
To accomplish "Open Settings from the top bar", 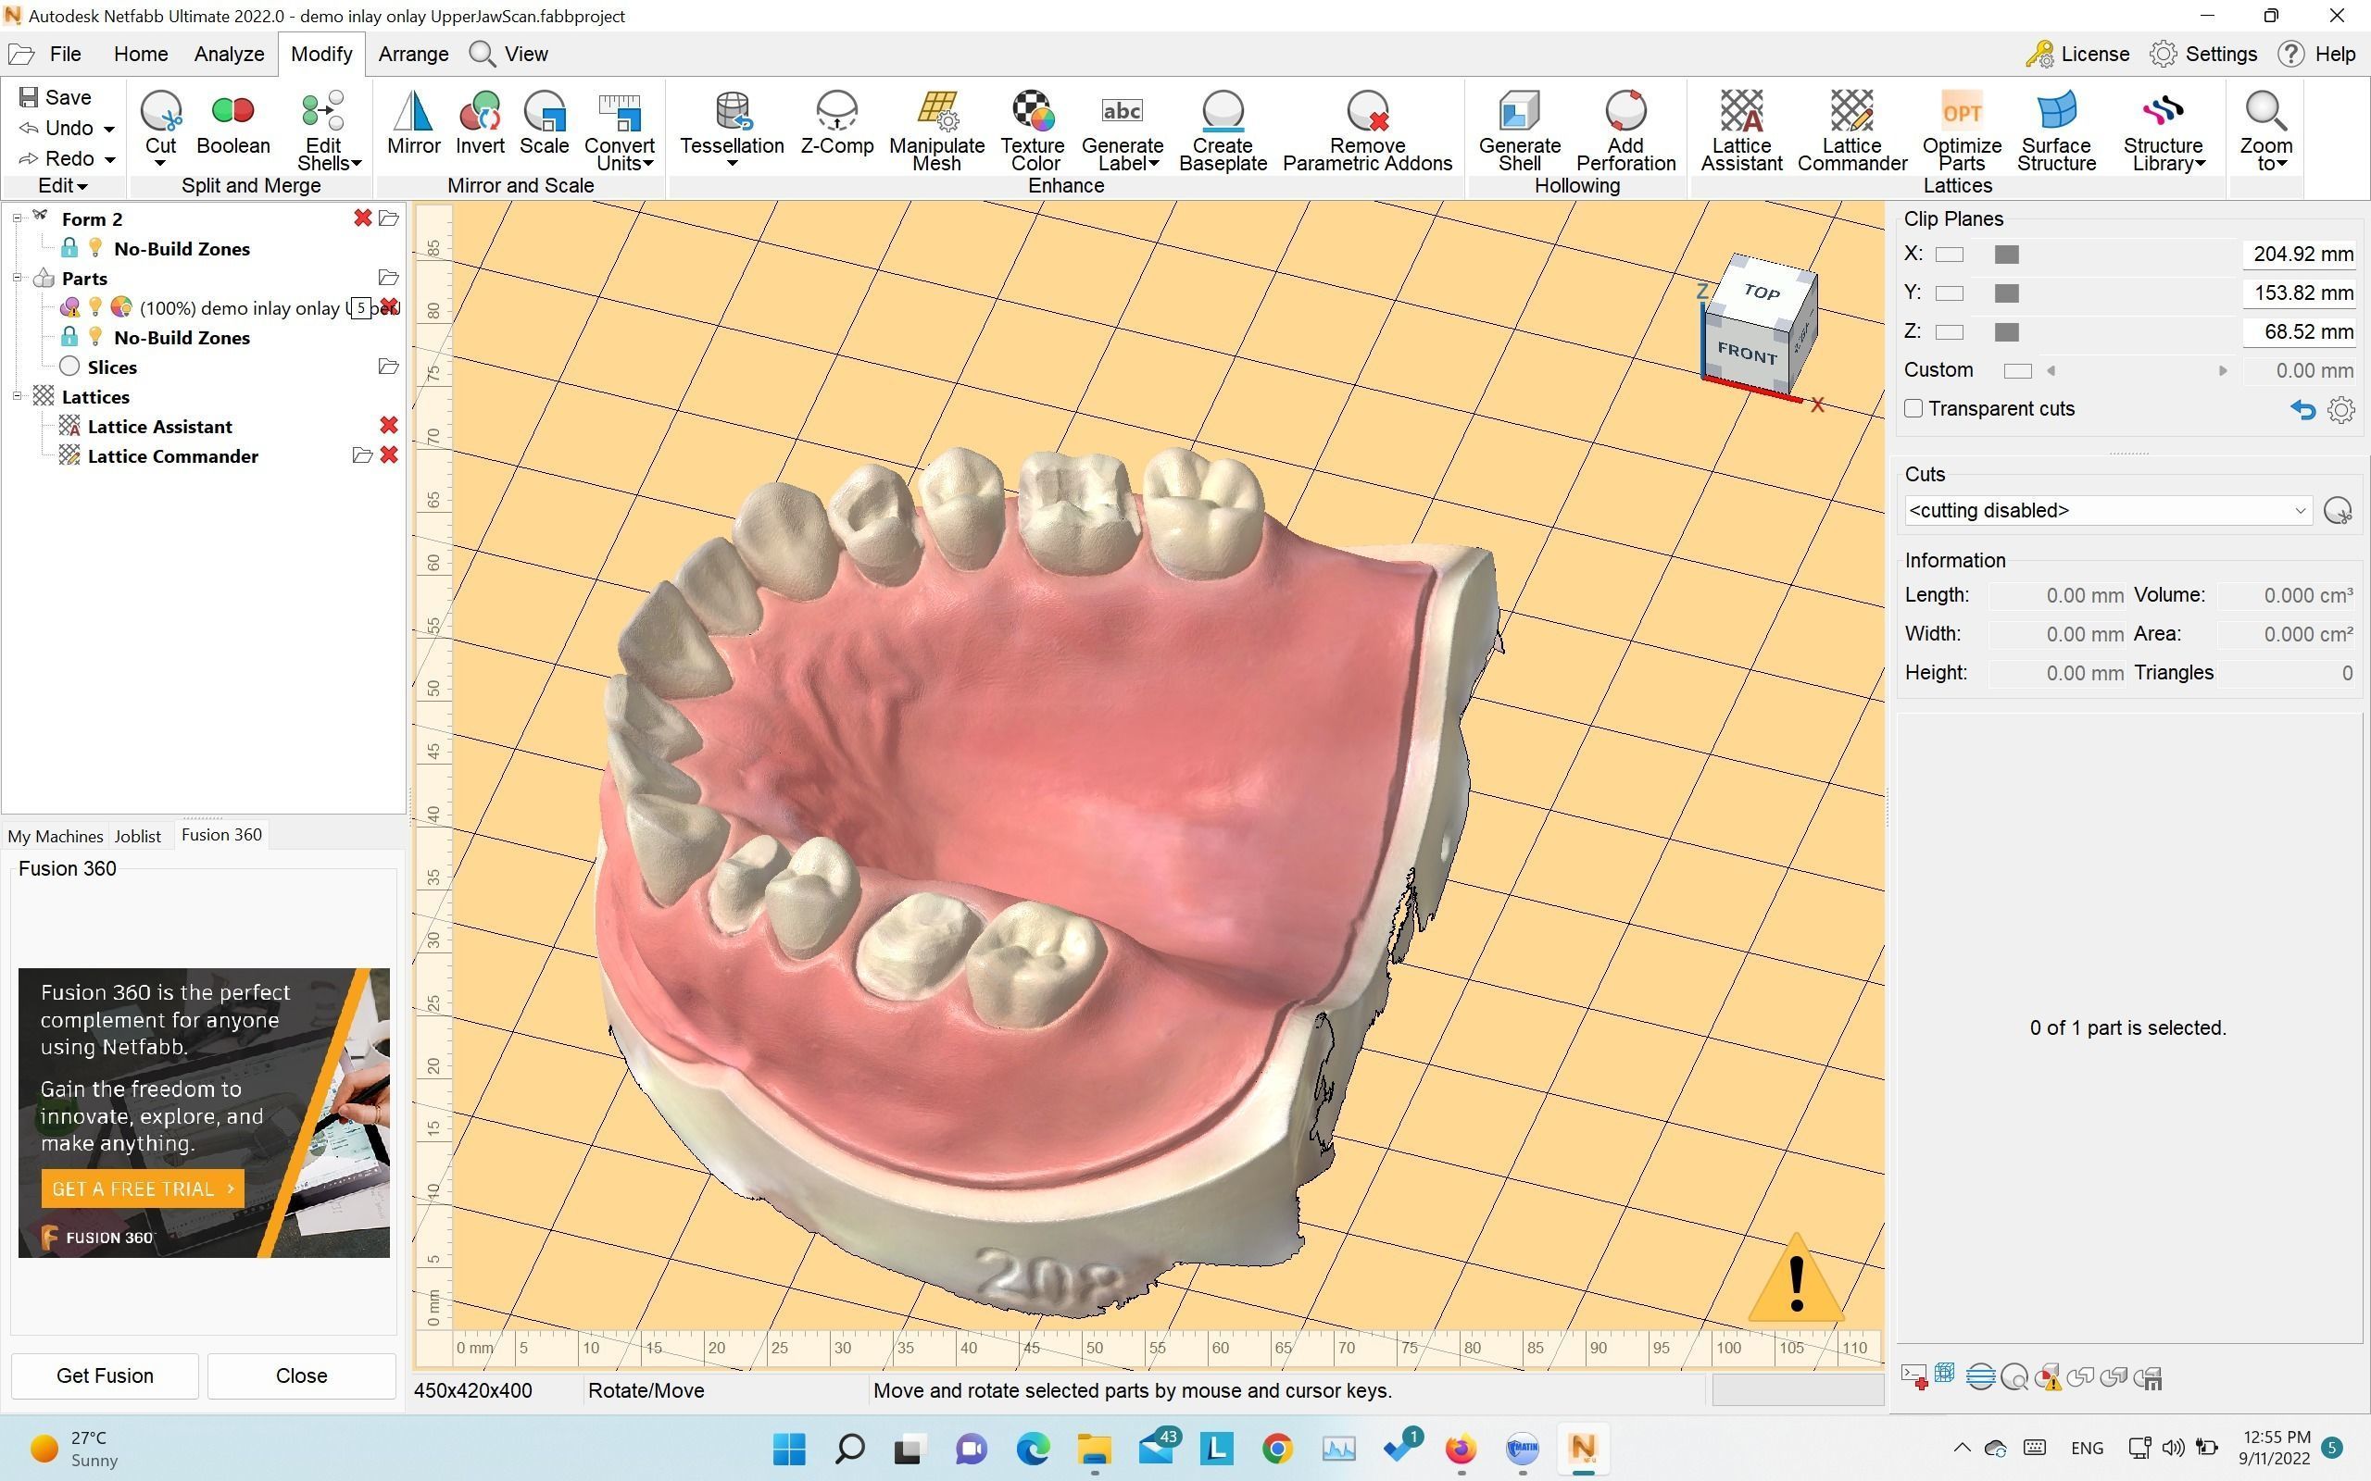I will 2203,54.
